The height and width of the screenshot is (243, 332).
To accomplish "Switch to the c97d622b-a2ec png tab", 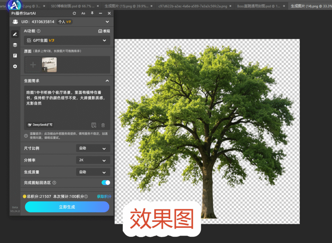I will pyautogui.click(x=193, y=6).
